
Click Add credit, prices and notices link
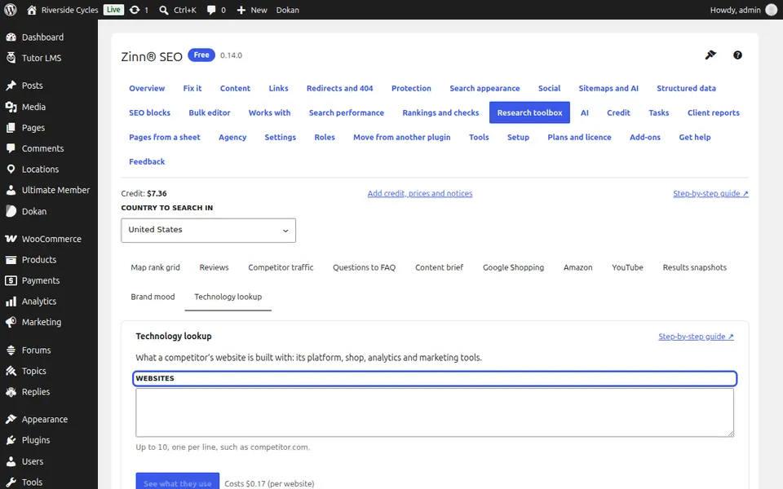[420, 194]
